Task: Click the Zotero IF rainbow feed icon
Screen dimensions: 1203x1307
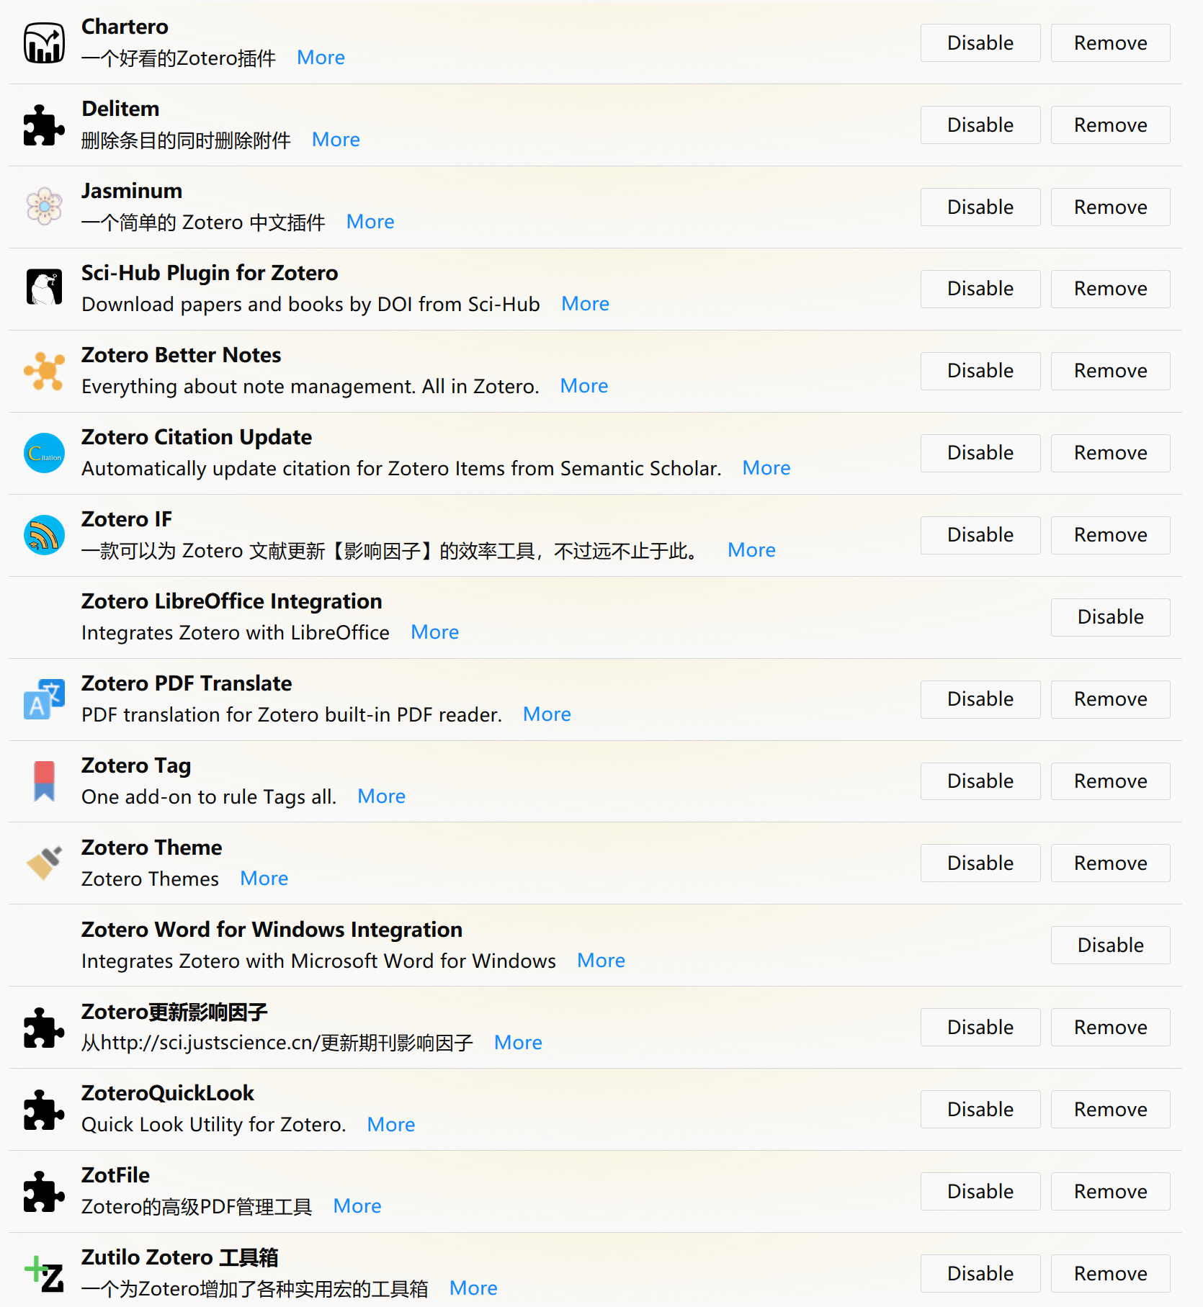Action: coord(44,535)
